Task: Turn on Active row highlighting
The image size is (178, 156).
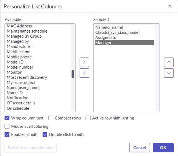Action: (x=88, y=118)
